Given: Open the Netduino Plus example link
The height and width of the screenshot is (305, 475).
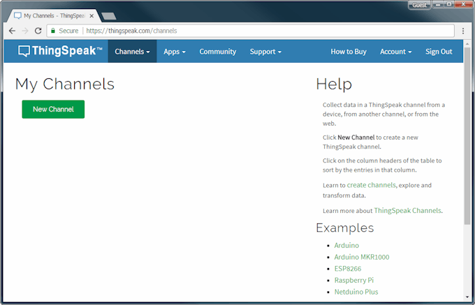Looking at the screenshot, I should click(356, 292).
